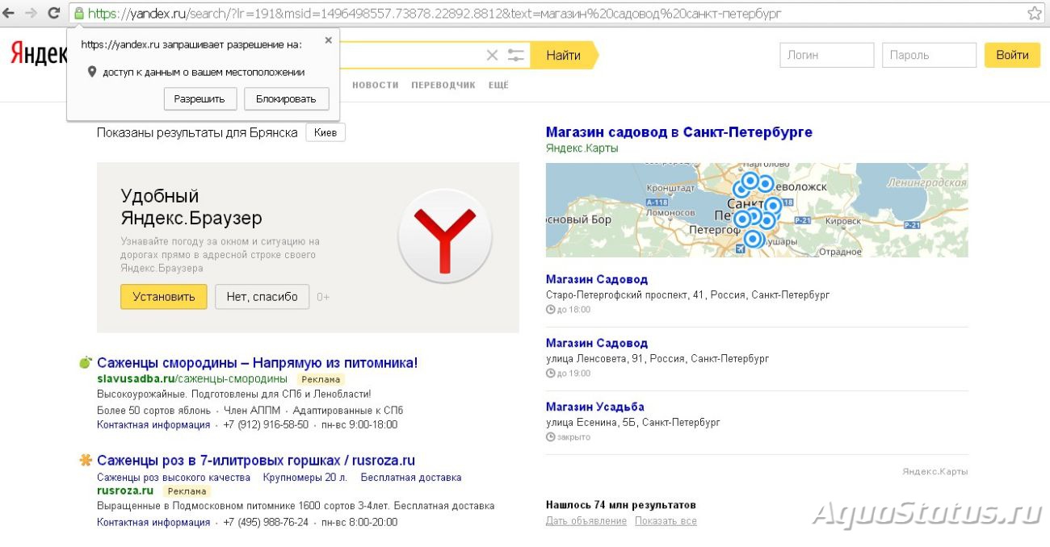This screenshot has height=547, width=1050.
Task: Open Магазин садовод в Санкт-Петербурге heading
Action: click(679, 132)
